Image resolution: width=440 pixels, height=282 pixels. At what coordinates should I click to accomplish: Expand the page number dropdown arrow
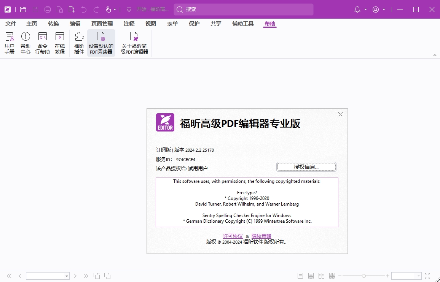[67, 276]
